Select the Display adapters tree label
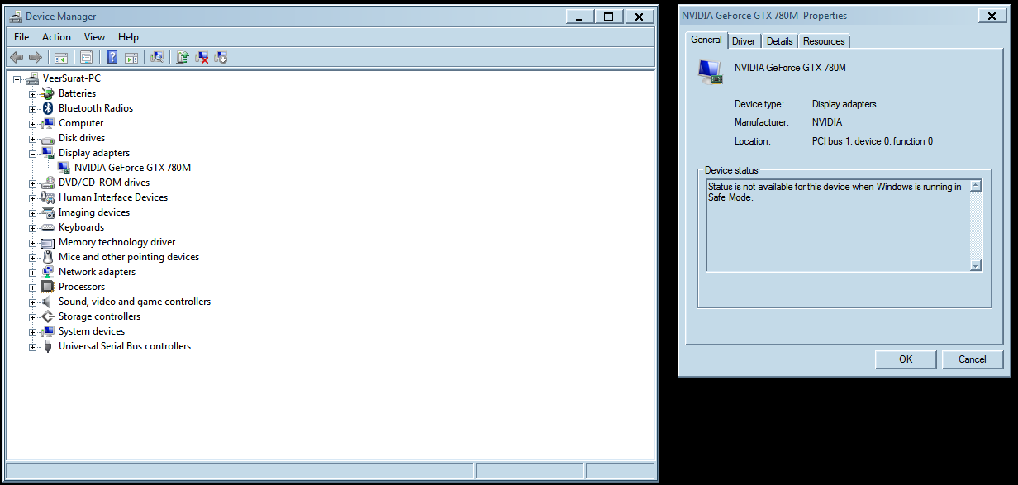Screen dimensions: 1018x485 [94, 153]
